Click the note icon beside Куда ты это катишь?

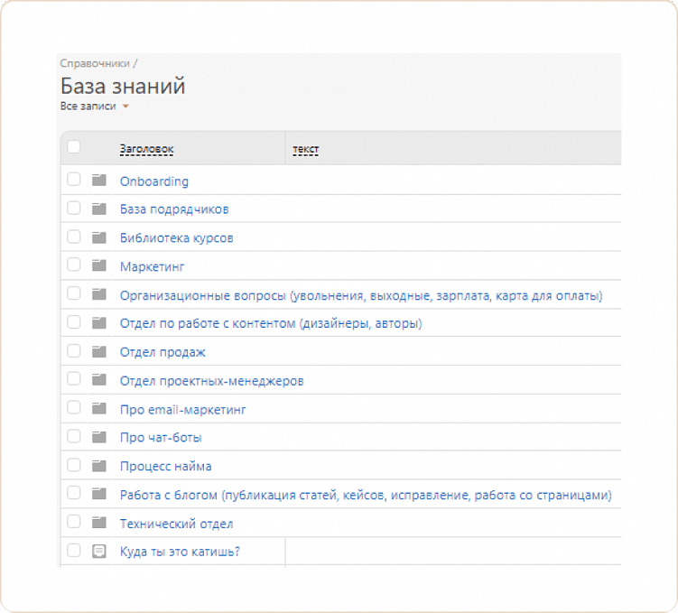(99, 551)
